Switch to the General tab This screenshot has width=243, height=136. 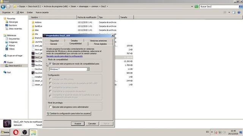[x=54, y=44]
